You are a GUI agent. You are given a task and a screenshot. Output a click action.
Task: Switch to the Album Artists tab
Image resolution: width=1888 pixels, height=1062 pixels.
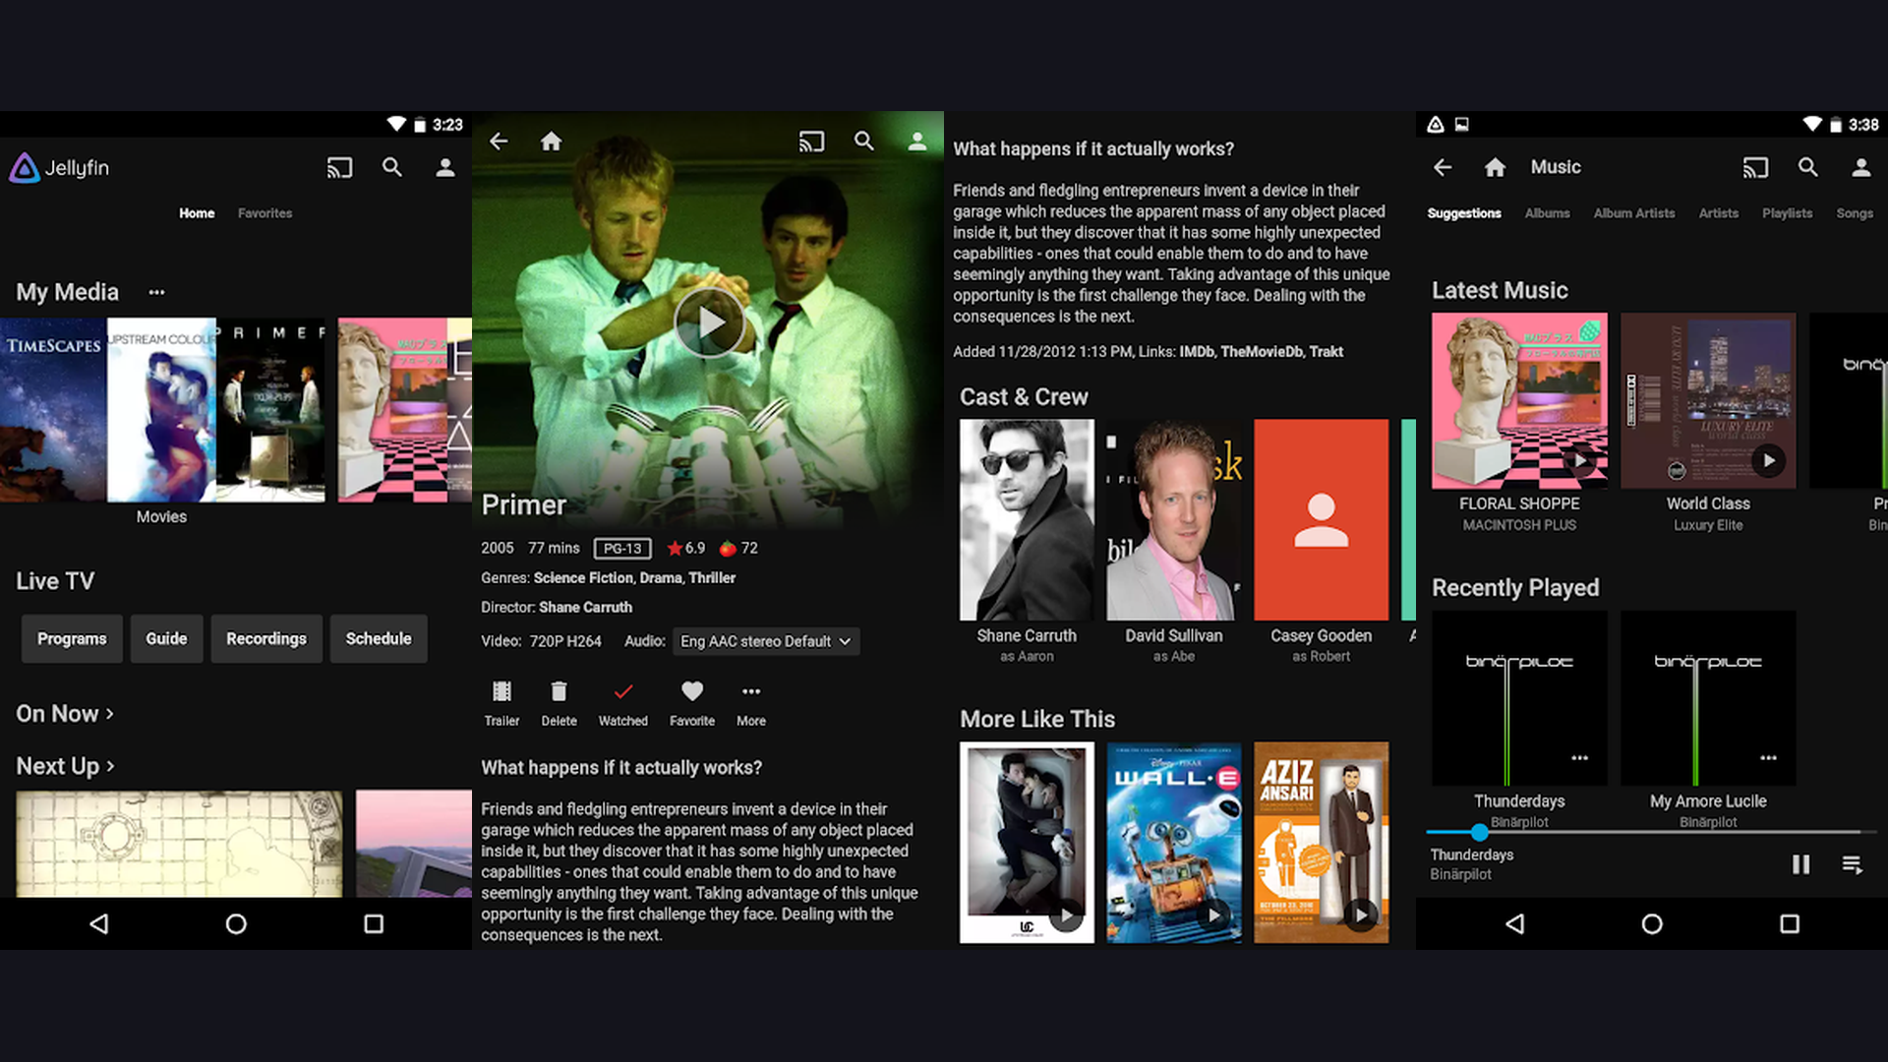[1634, 213]
